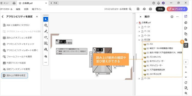192x96 pixels.
Task: Close the 順序 panel
Action: (141, 17)
